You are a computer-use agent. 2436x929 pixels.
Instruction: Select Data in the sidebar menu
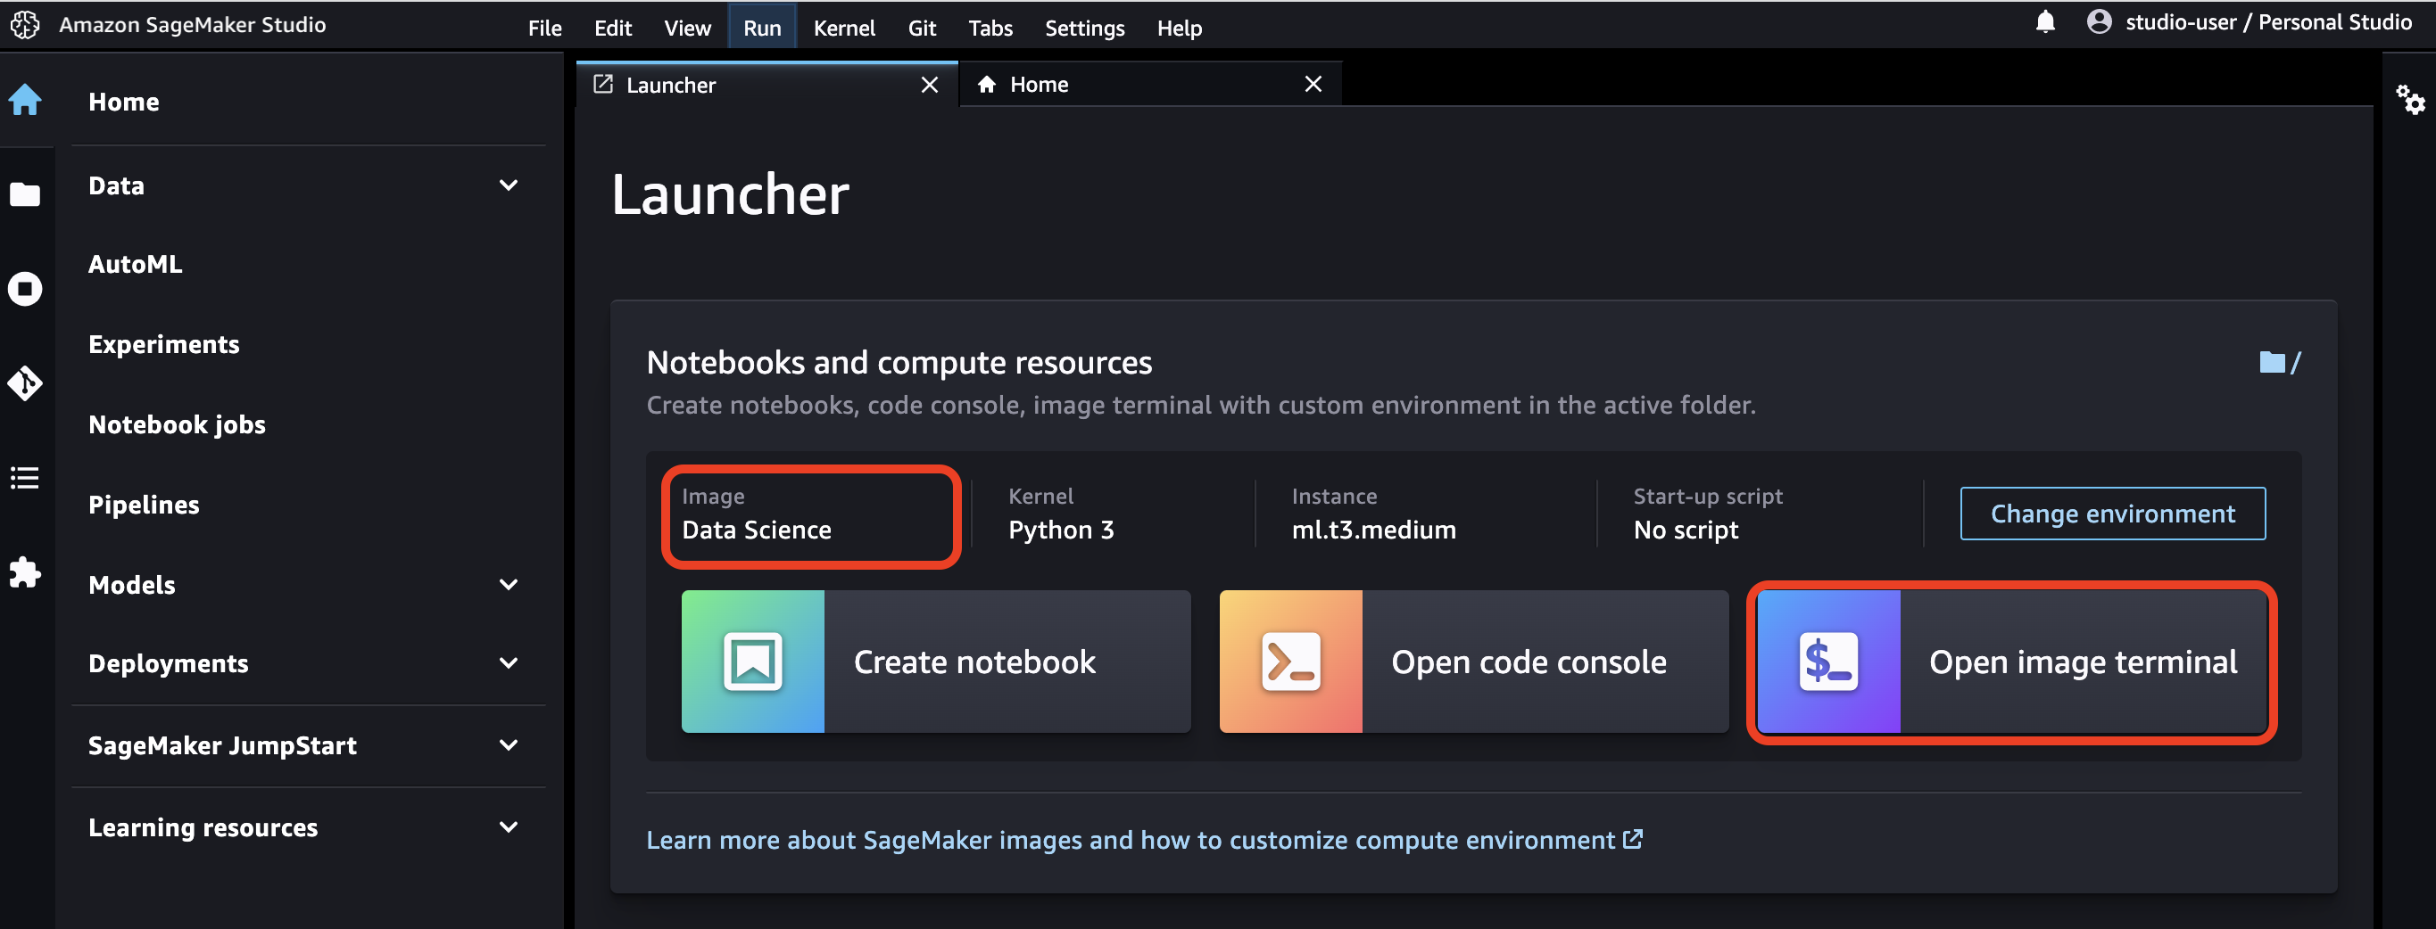116,185
